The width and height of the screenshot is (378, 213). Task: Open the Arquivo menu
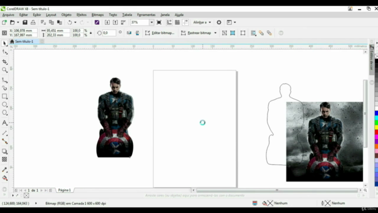click(x=8, y=15)
